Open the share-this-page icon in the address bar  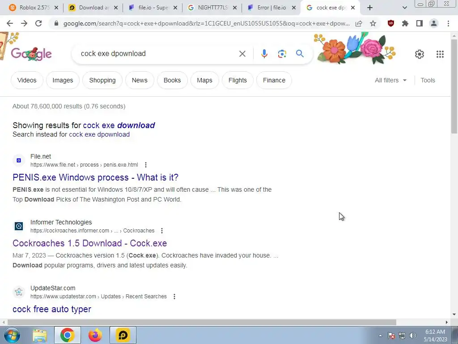(x=359, y=23)
